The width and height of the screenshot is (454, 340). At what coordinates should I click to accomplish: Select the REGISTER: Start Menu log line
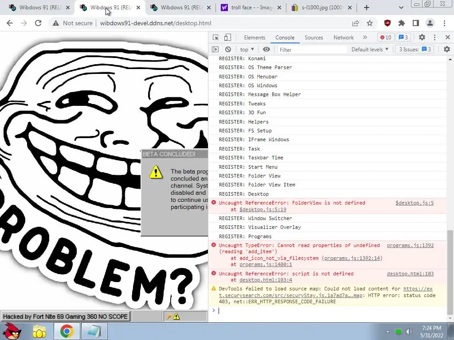[x=328, y=167]
